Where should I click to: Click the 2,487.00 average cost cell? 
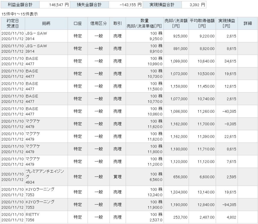(x=202, y=217)
